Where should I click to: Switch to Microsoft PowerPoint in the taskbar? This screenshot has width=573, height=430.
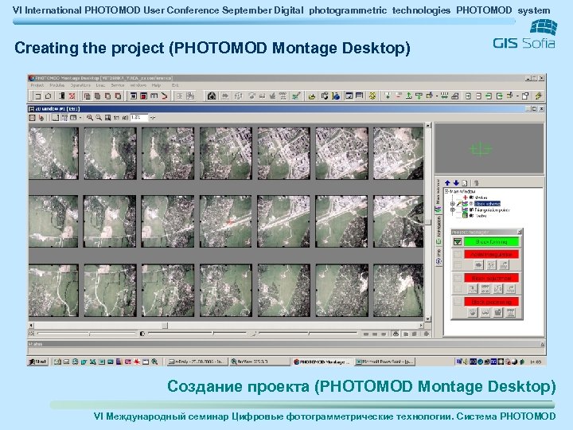pos(385,362)
